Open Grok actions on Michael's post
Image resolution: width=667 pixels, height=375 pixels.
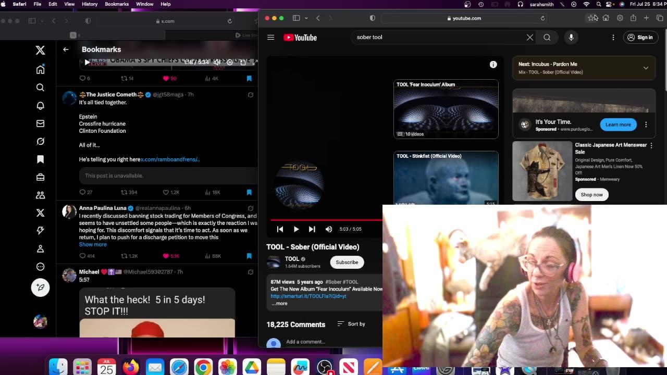251,272
